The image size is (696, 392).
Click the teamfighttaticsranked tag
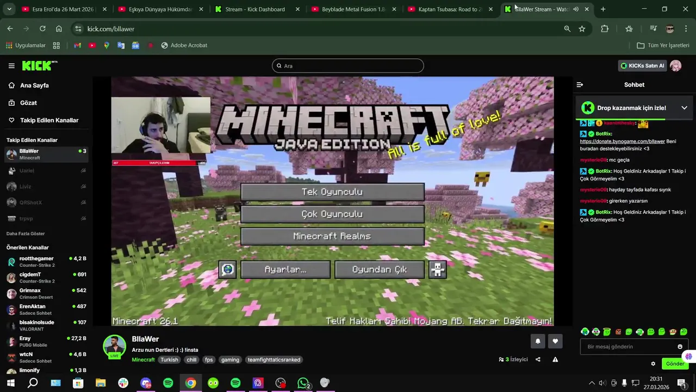(274, 360)
